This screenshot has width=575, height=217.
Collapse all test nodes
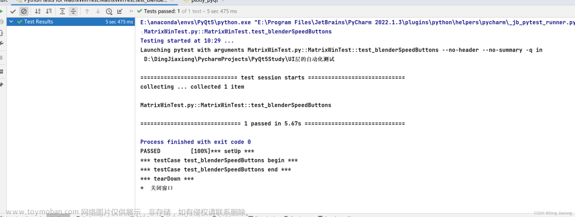click(74, 11)
